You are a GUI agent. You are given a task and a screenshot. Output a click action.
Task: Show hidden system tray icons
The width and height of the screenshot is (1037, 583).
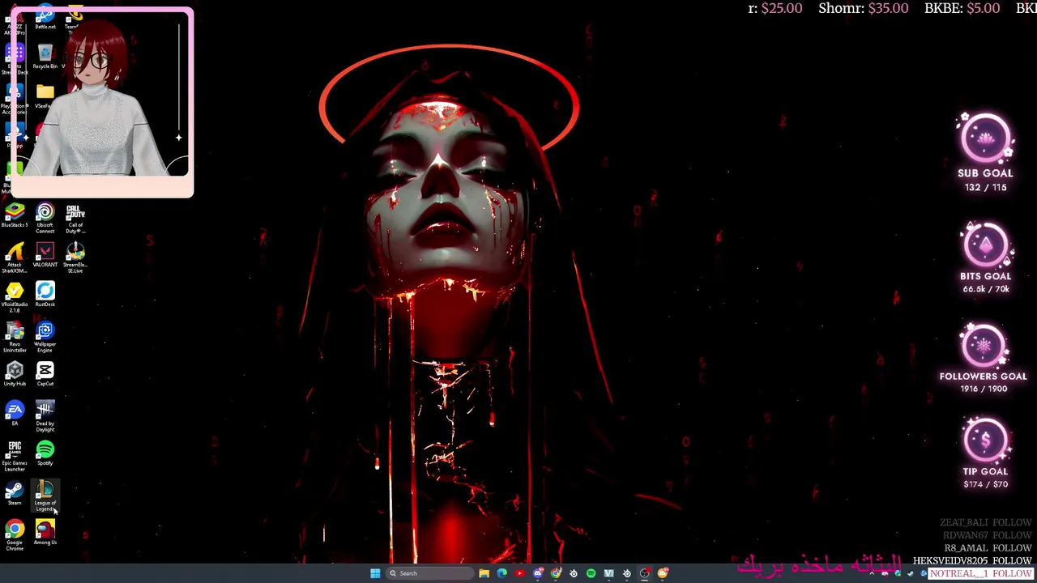coord(872,573)
